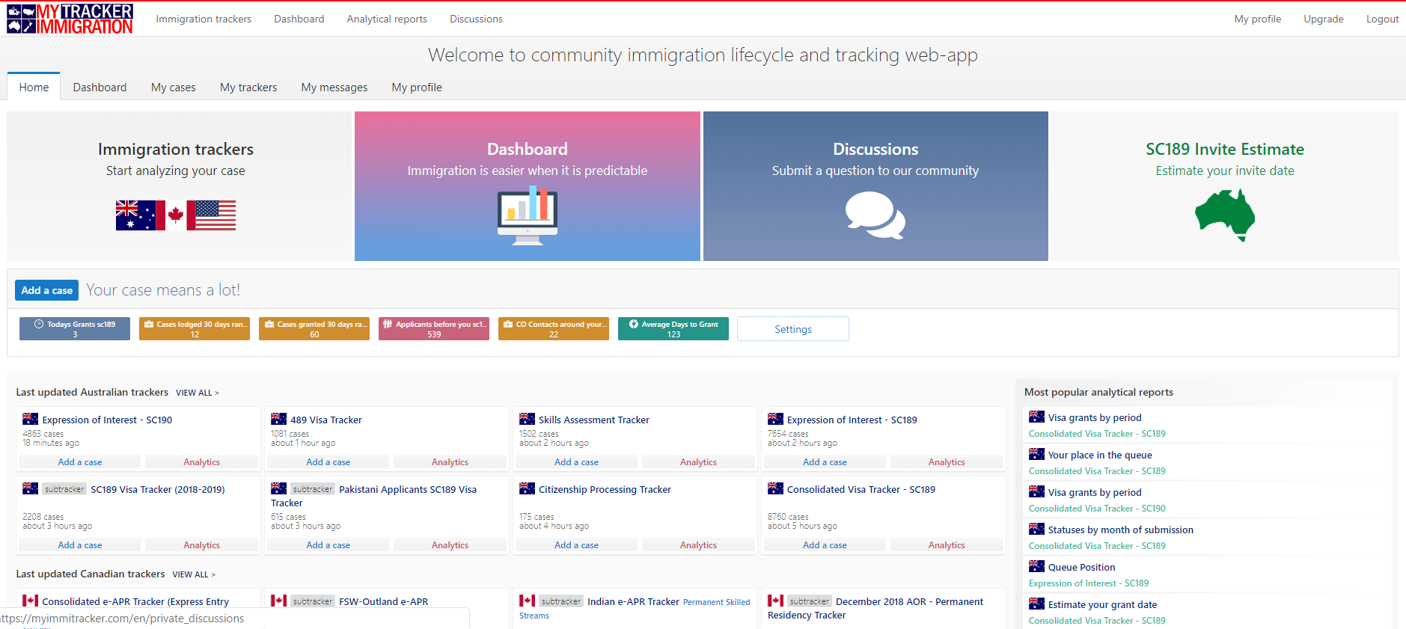Expand VIEW ALL for Australian trackers
This screenshot has width=1406, height=629.
(x=197, y=393)
